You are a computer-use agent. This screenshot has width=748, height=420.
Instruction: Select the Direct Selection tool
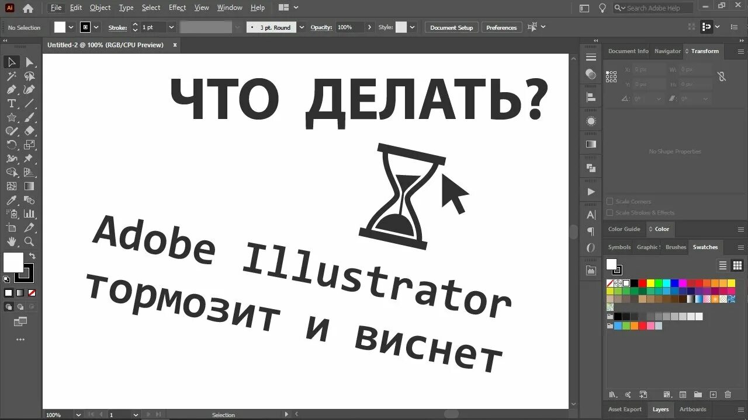[x=29, y=62]
